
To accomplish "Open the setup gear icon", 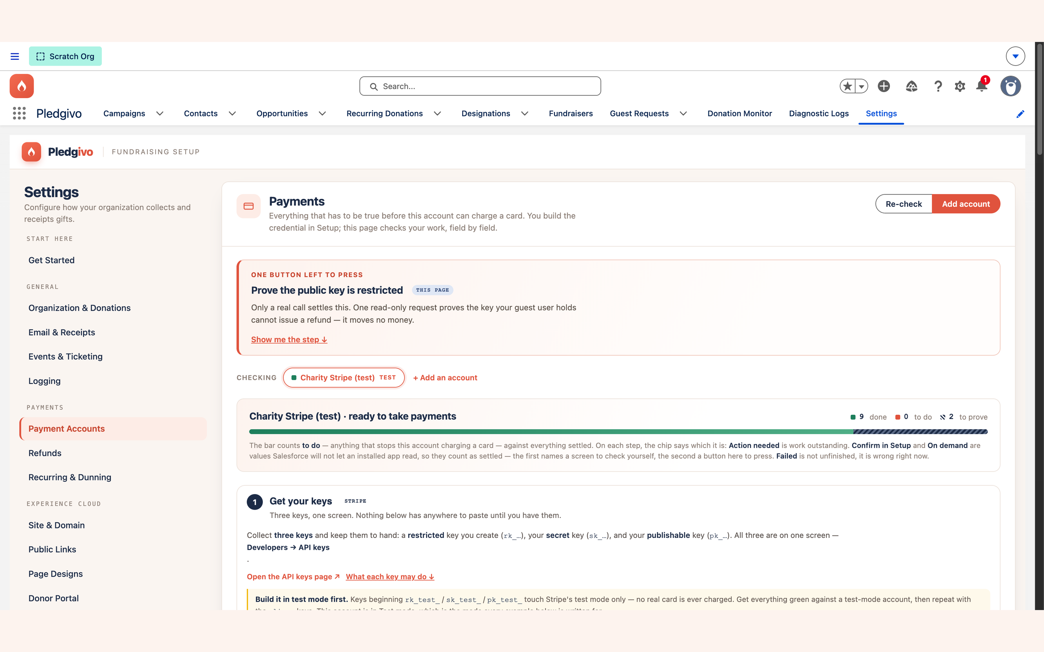I will (x=960, y=86).
